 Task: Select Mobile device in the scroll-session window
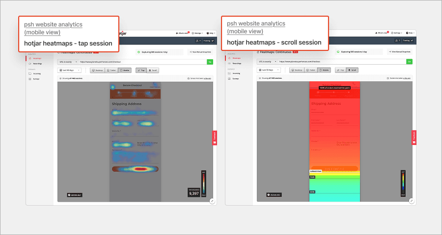pyautogui.click(x=324, y=70)
